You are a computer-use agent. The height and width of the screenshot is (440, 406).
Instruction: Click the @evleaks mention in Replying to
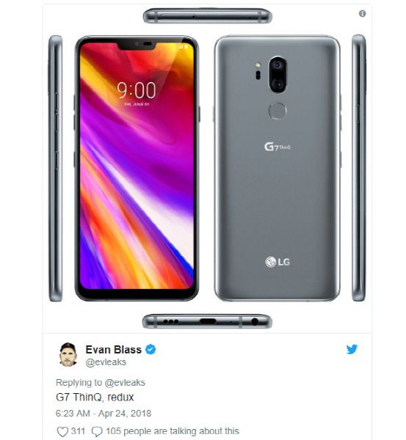point(125,383)
